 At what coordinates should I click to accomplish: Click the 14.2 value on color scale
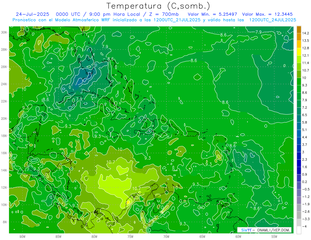click(x=306, y=33)
